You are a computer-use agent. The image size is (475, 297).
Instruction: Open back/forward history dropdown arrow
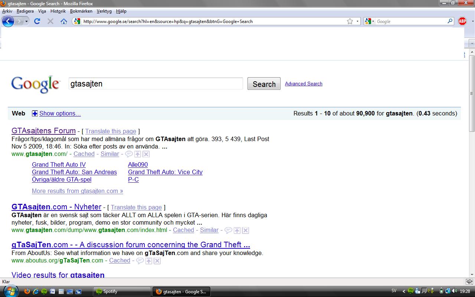tap(27, 21)
